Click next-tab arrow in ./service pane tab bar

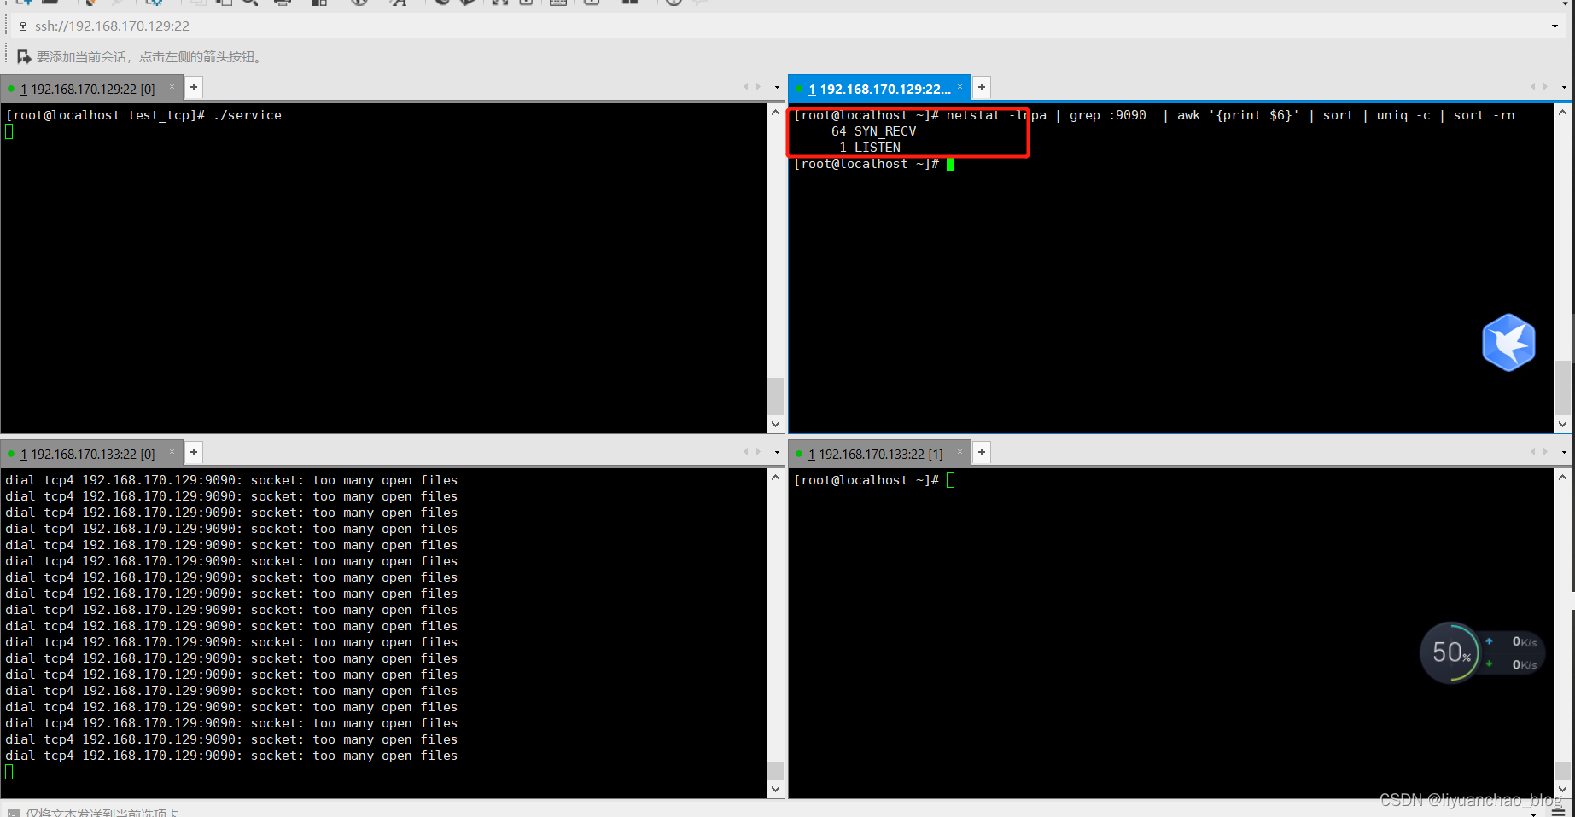(758, 87)
